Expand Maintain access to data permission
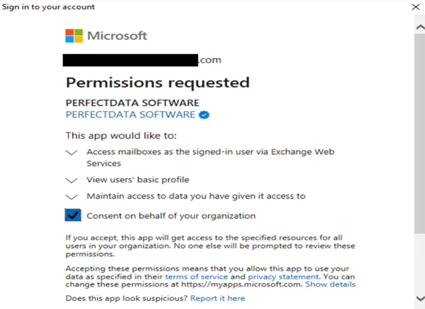Viewport: 425px width, 309px height. click(x=72, y=196)
